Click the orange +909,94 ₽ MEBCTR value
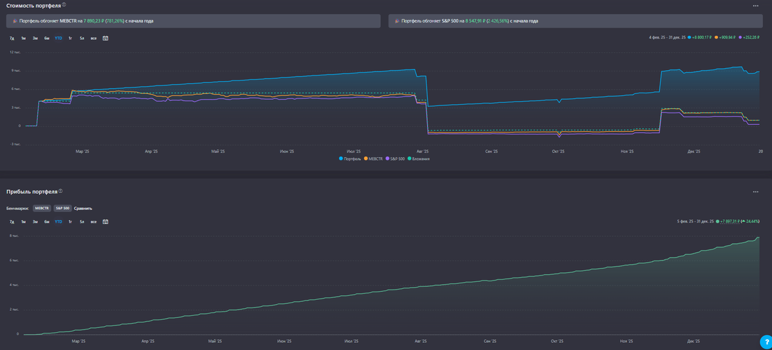Viewport: 772px width, 350px height. 726,37
